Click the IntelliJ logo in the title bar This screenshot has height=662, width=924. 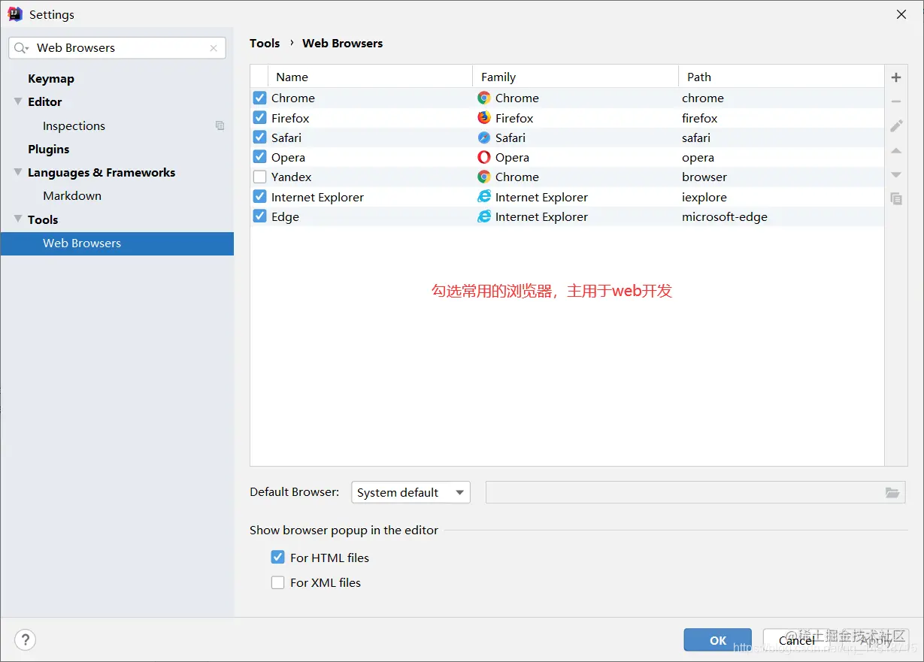click(14, 14)
